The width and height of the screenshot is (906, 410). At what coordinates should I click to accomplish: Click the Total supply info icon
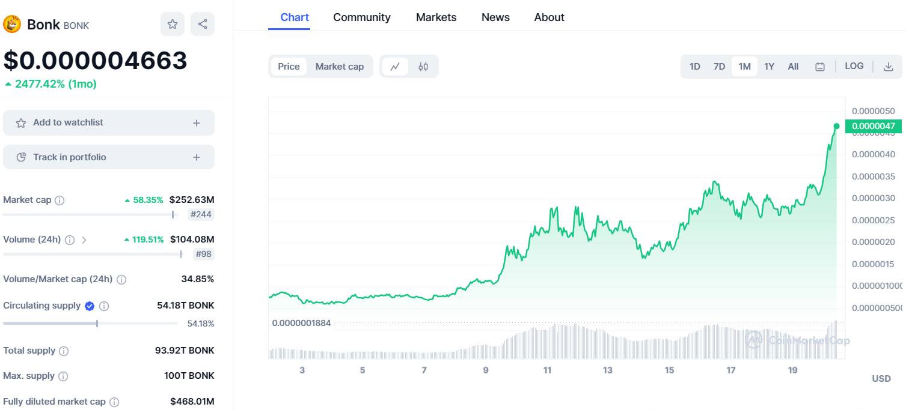64,351
